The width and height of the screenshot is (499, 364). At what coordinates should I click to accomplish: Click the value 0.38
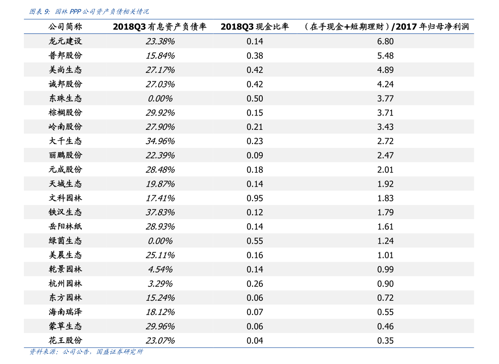point(255,56)
